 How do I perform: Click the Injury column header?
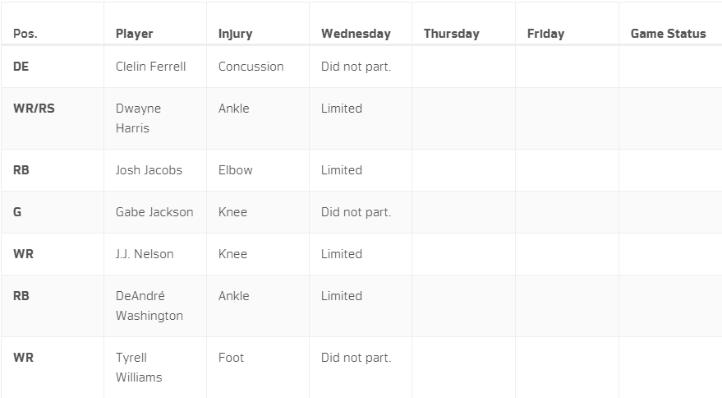click(x=235, y=34)
